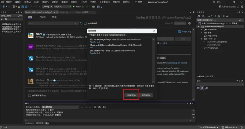Click the 我拒絕(D) decline button
Image resolution: width=245 pixels, height=129 pixels.
146,95
